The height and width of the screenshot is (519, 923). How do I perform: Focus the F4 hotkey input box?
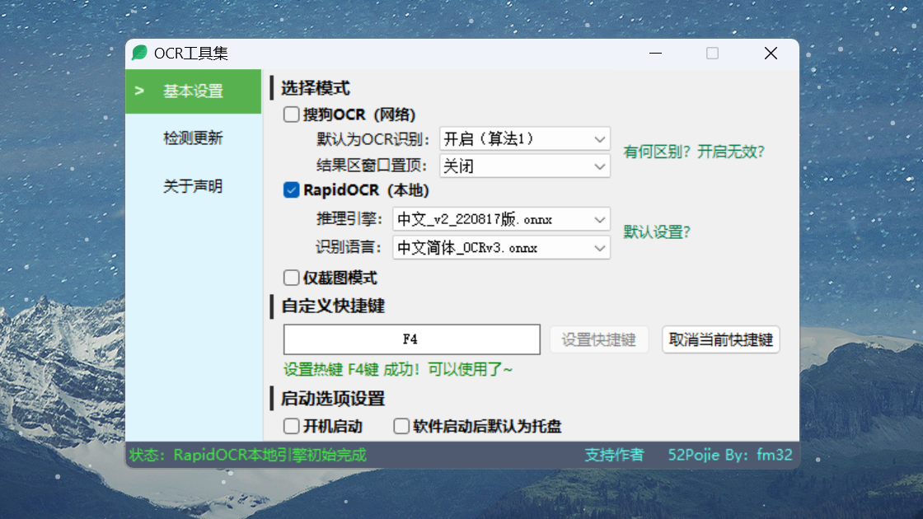[411, 339]
